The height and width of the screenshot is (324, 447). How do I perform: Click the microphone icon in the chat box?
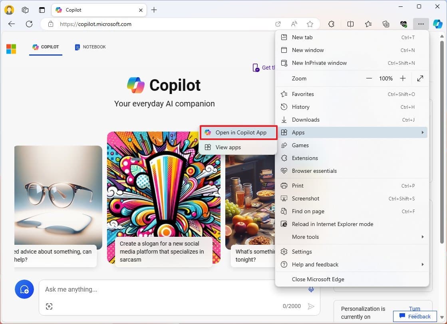311,289
